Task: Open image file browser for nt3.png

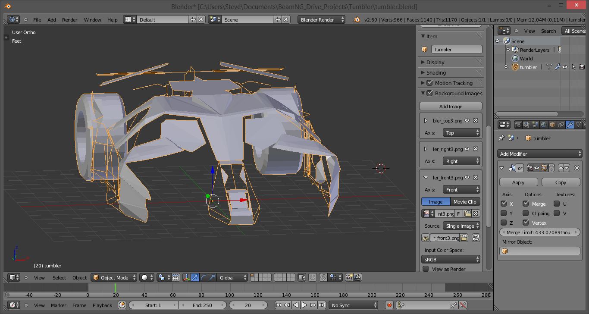Action: pyautogui.click(x=467, y=214)
